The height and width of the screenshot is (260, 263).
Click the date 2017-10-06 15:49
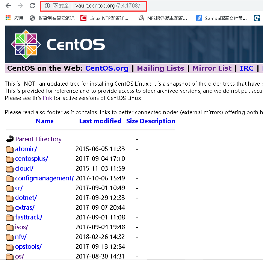pyautogui.click(x=100, y=178)
